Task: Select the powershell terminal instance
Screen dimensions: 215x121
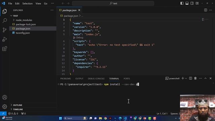Action: 172,78
